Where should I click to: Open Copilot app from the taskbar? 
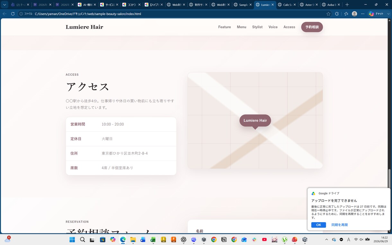point(112,240)
